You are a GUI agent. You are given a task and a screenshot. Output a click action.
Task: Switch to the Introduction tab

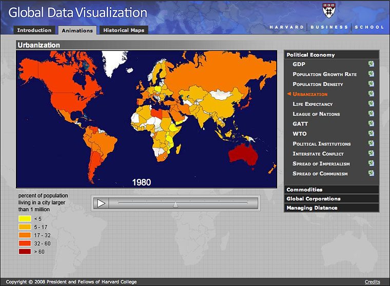[33, 30]
